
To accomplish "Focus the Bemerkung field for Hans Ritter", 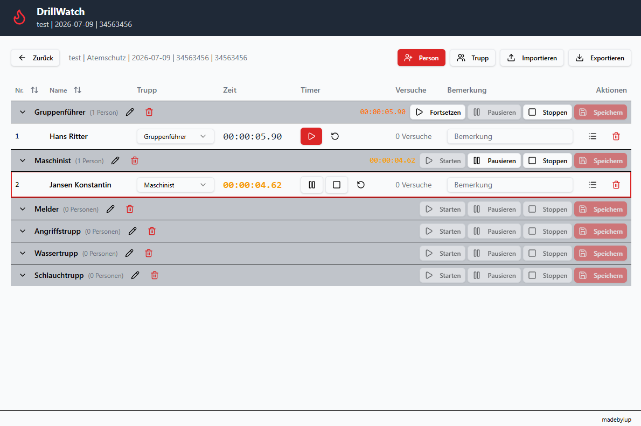I will point(510,137).
